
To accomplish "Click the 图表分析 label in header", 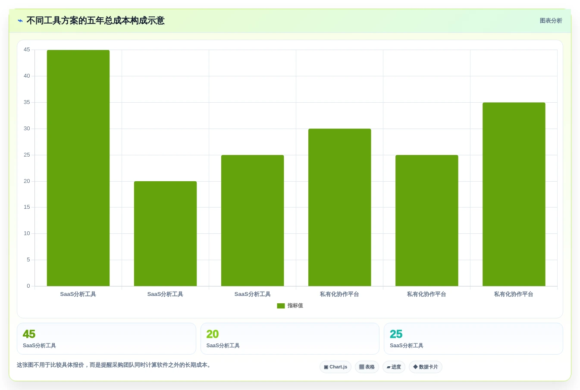I will pos(551,21).
